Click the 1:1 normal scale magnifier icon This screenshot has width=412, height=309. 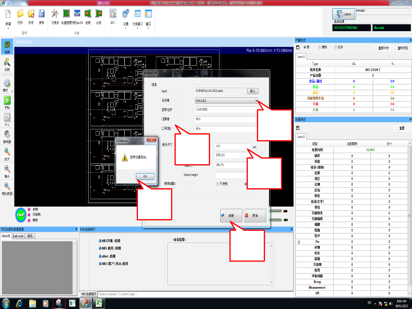(x=7, y=186)
